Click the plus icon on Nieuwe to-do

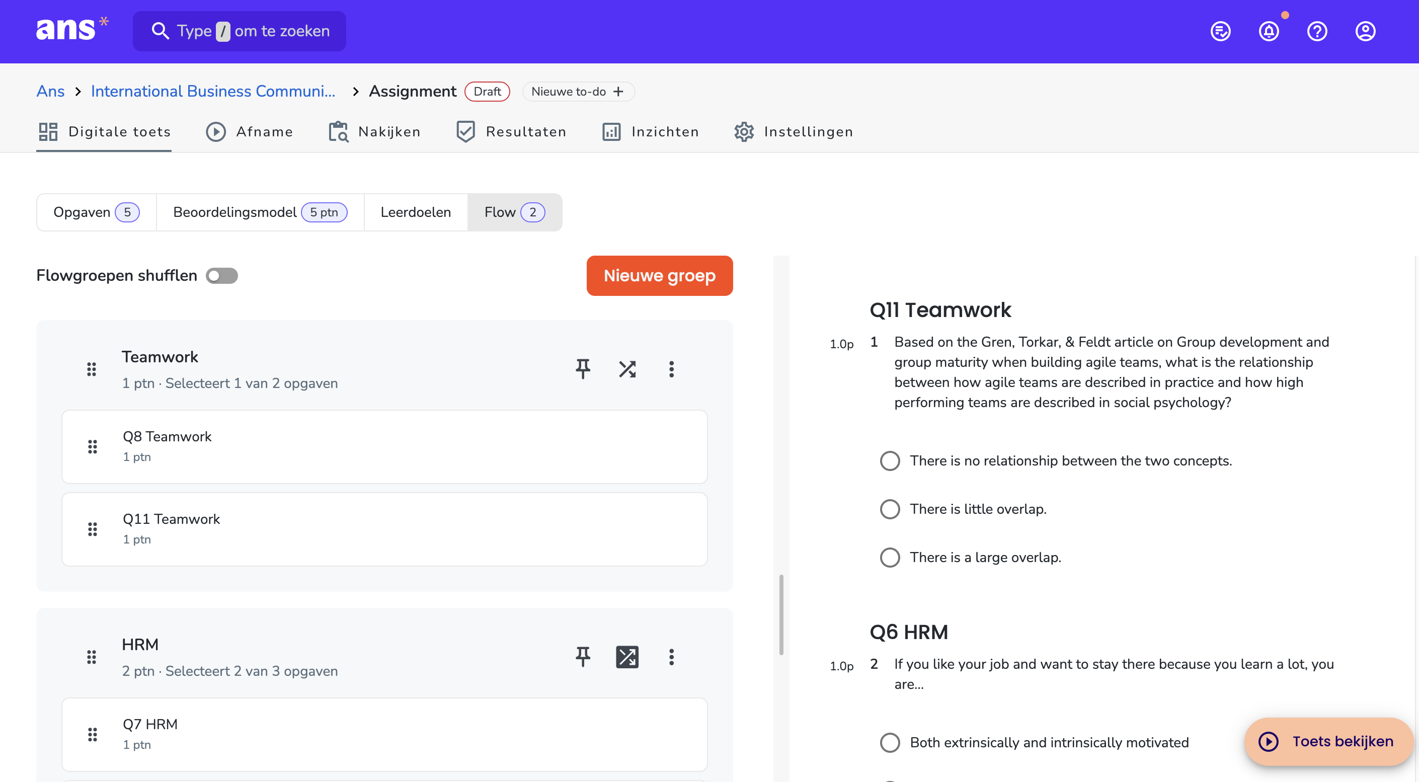click(x=618, y=92)
